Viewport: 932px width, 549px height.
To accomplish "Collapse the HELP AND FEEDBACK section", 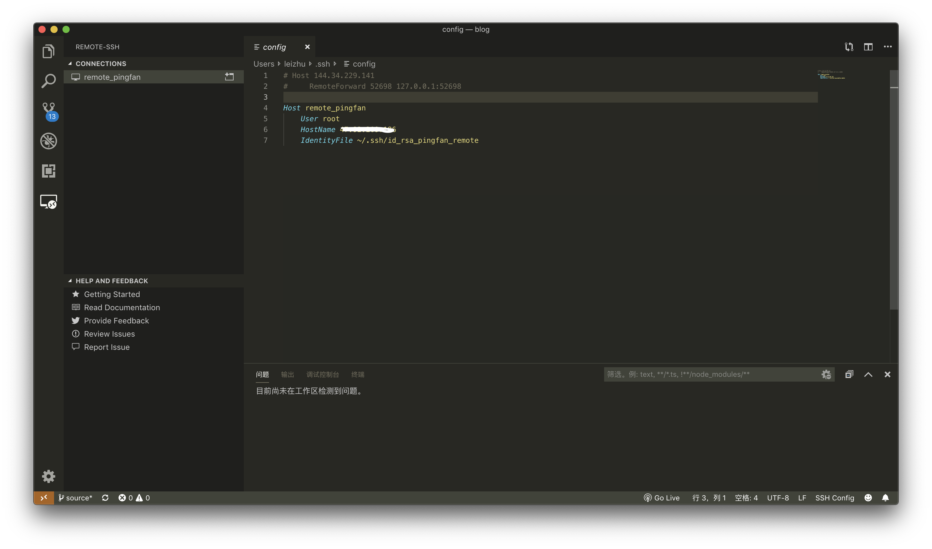I will 70,280.
